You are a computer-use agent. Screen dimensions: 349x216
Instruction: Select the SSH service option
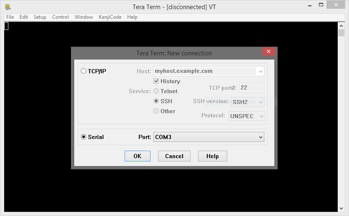(x=156, y=101)
